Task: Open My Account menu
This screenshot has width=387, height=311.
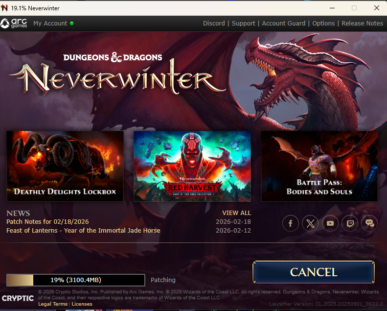Action: pos(50,24)
